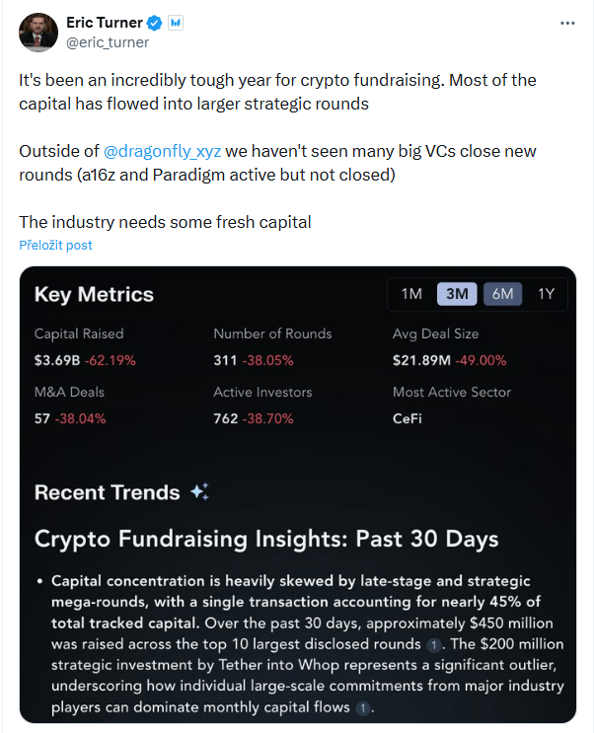594x733 pixels.
Task: Click the sparkle icon beside Recent Trends
Action: pyautogui.click(x=199, y=492)
